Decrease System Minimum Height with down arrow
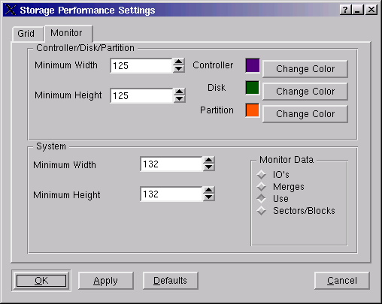The width and height of the screenshot is (382, 304). click(x=208, y=197)
